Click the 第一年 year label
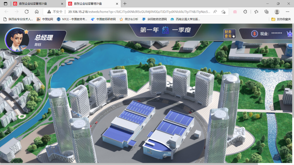Screen dimensions: 294x165 (149, 30)
